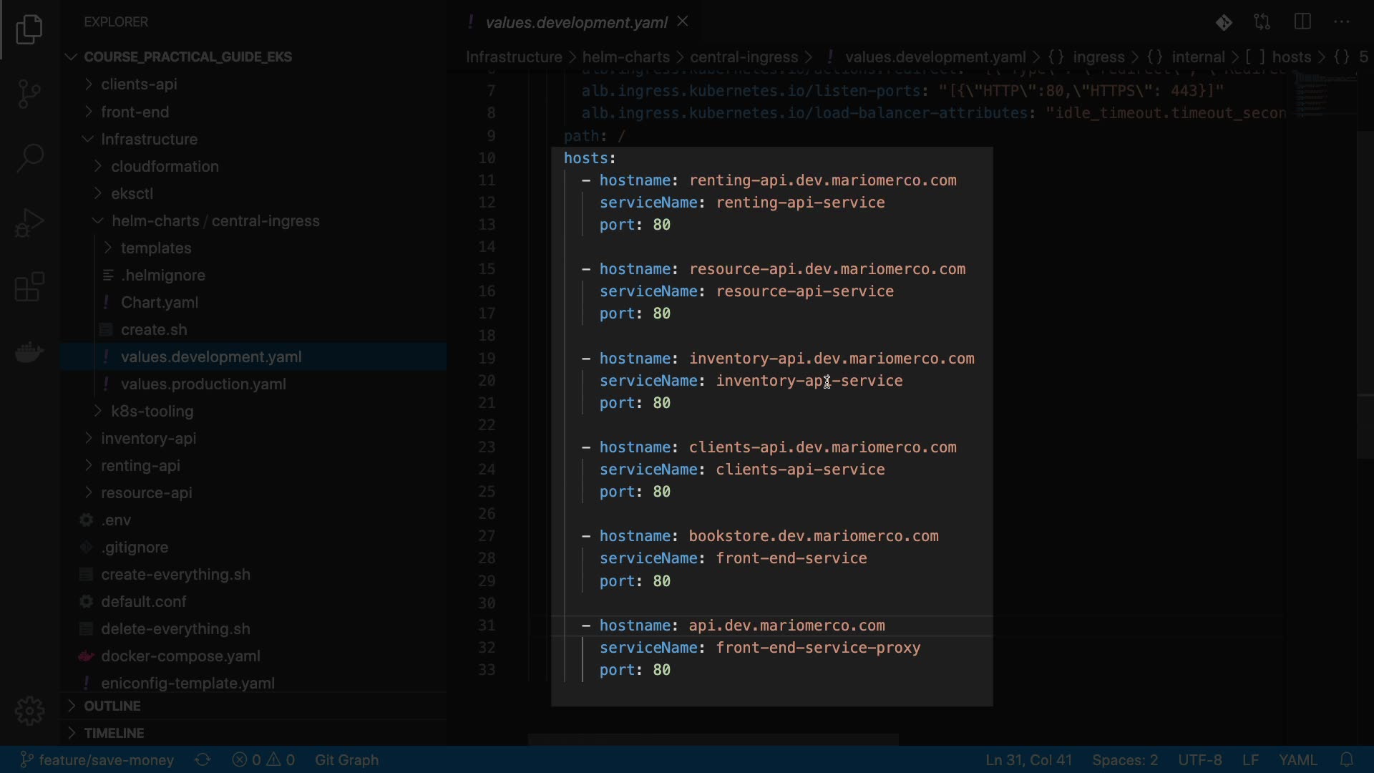This screenshot has width=1374, height=773.
Task: Change YAML language mode
Action: [x=1297, y=759]
